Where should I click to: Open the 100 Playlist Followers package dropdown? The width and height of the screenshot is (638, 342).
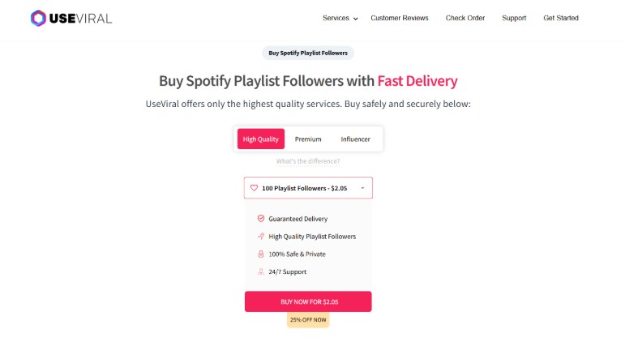[308, 188]
